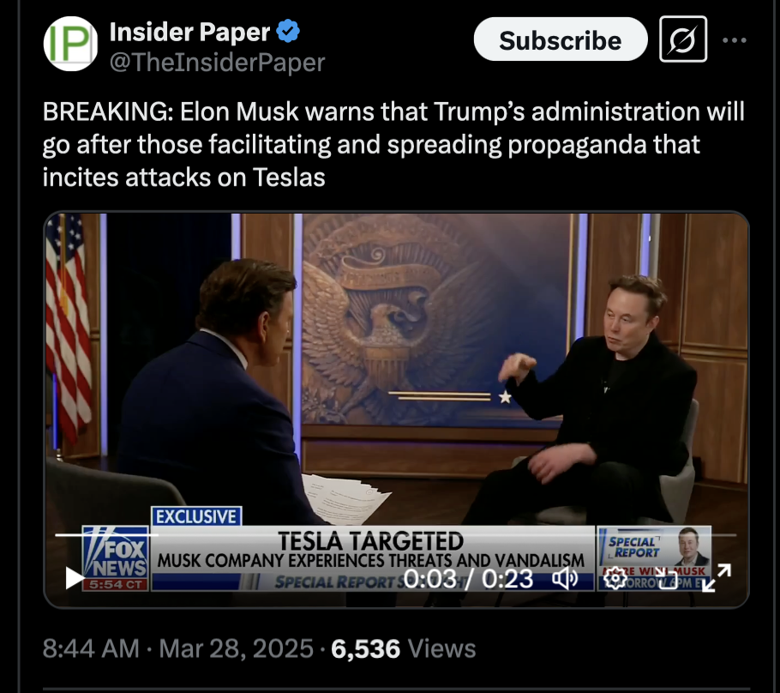This screenshot has width=780, height=693.
Task: View the 6,536 Views count details
Action: click(x=404, y=648)
